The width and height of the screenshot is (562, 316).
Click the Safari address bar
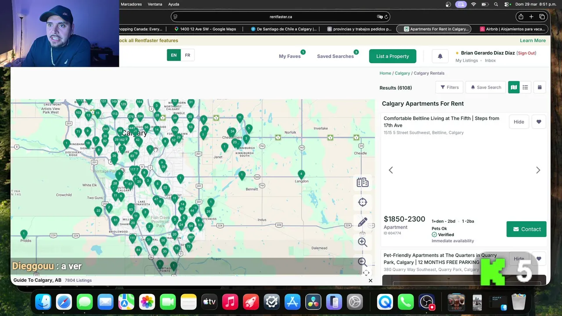[281, 17]
